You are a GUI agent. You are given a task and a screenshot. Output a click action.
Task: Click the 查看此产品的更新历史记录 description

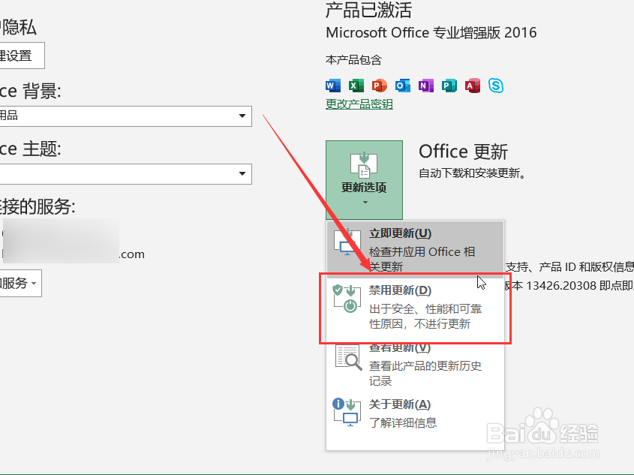pyautogui.click(x=425, y=374)
